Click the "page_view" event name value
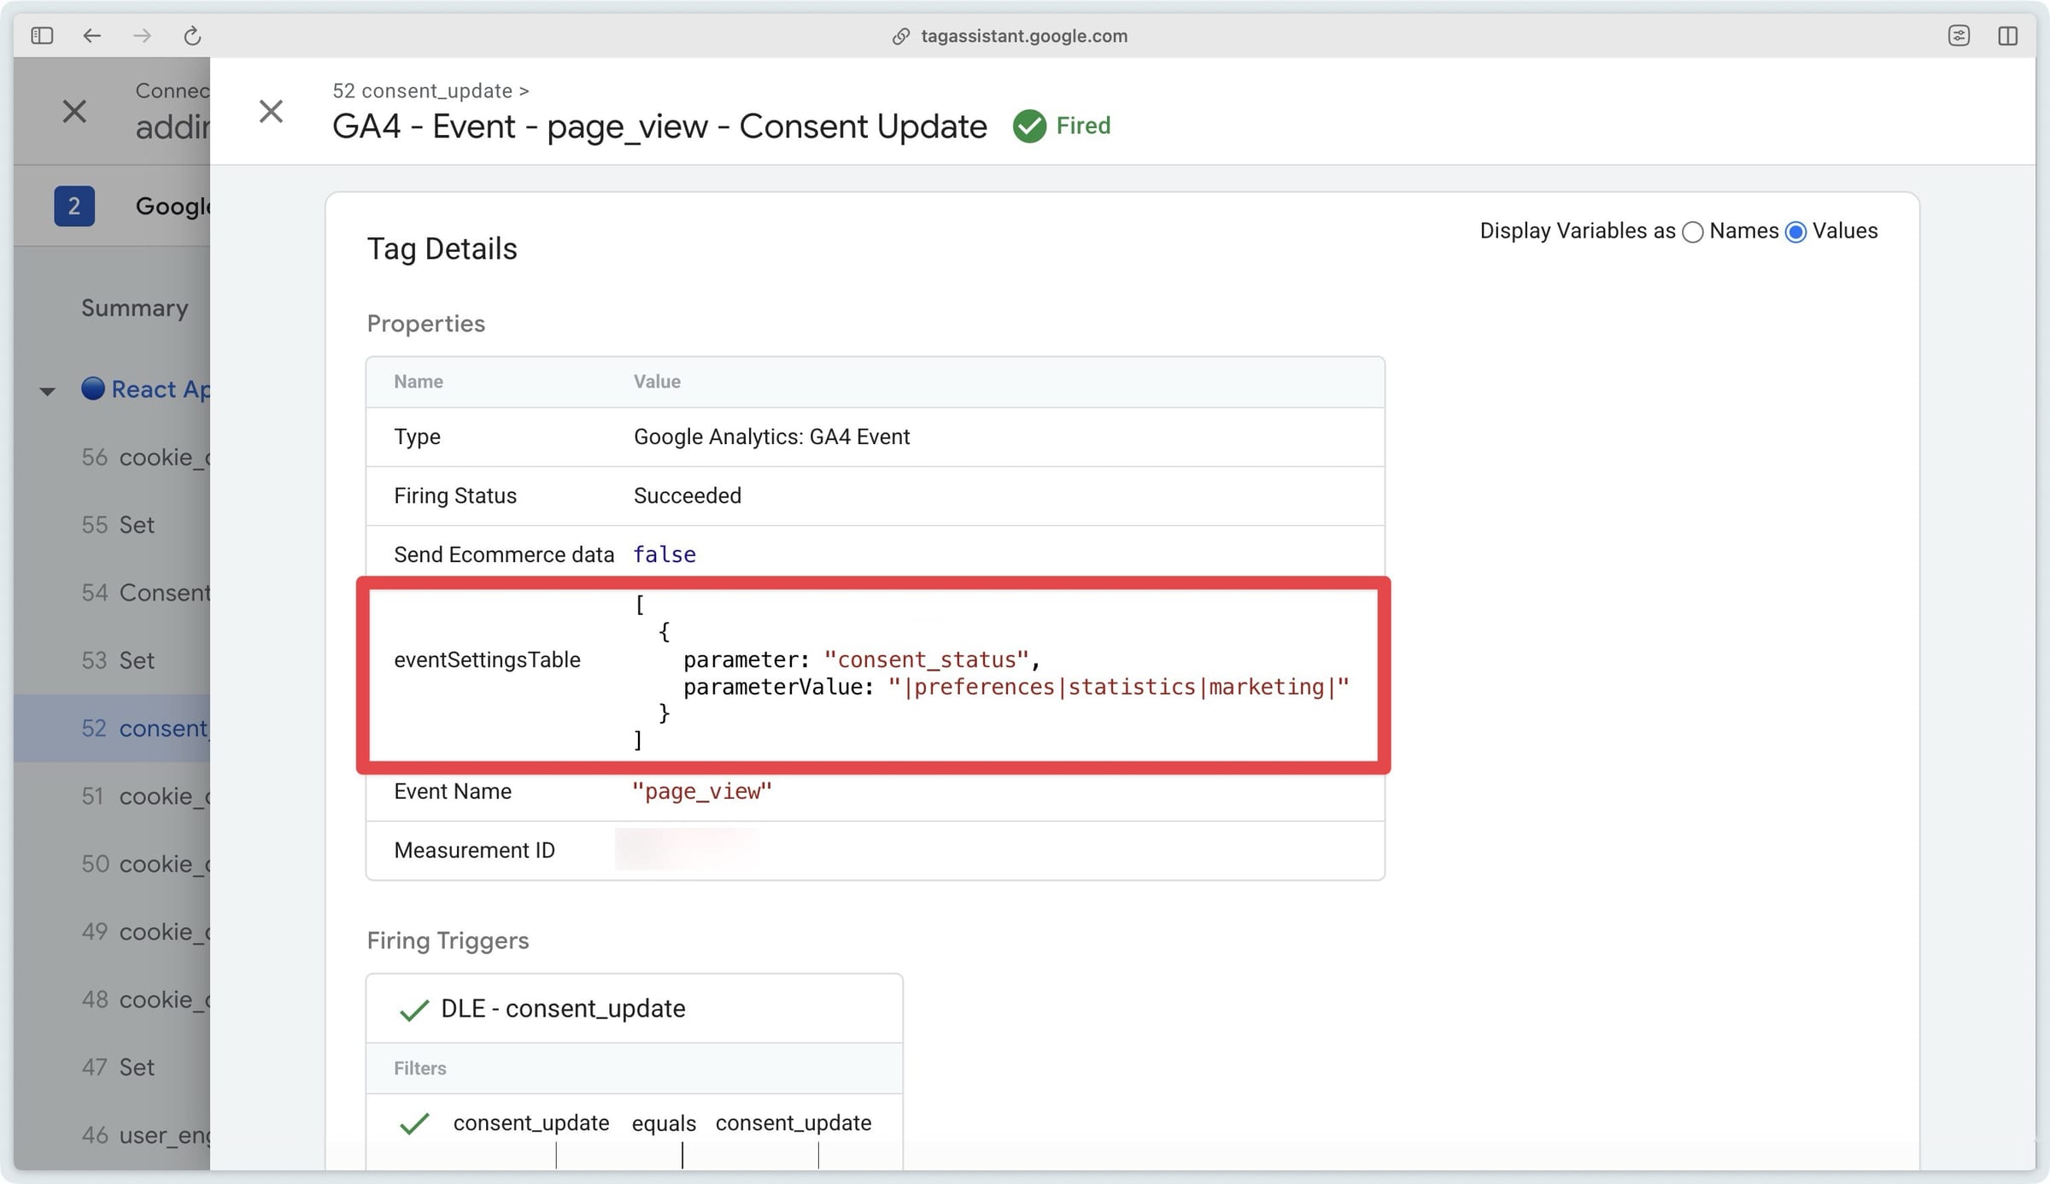 point(701,791)
